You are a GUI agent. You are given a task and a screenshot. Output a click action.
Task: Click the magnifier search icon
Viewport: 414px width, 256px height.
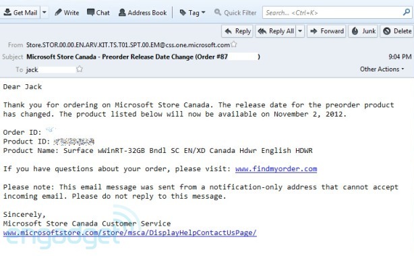pyautogui.click(x=407, y=12)
